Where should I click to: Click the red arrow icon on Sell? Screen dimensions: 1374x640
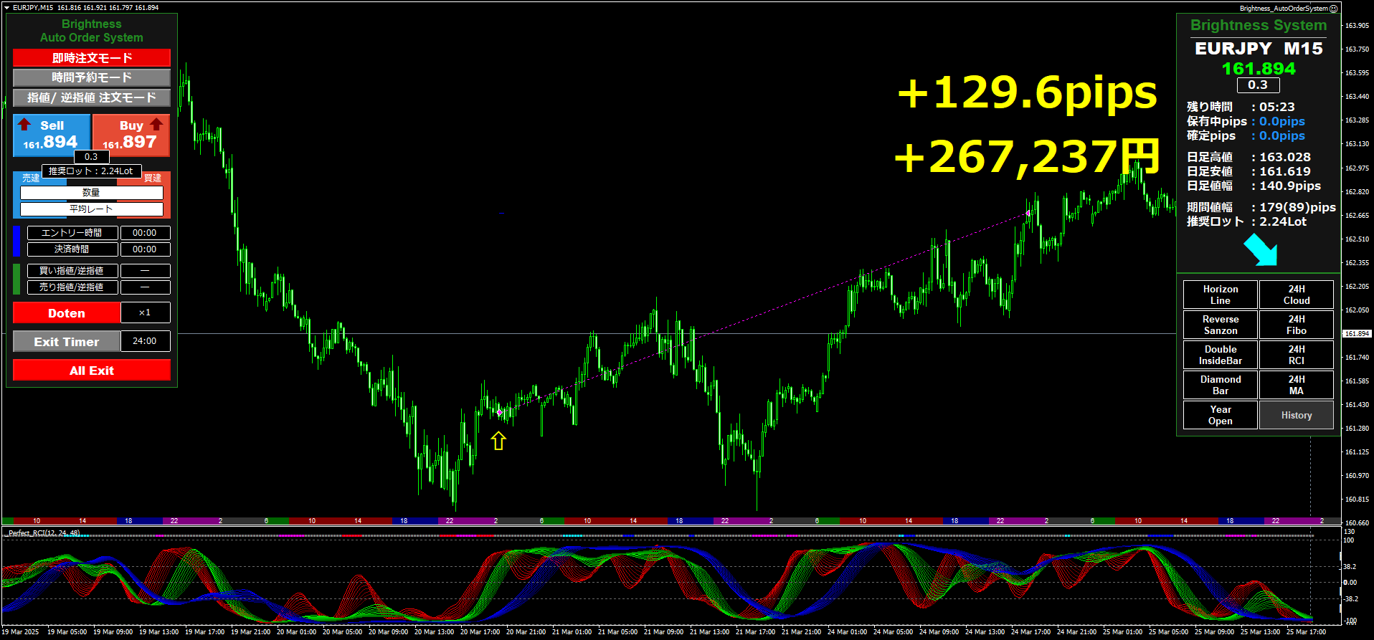pyautogui.click(x=24, y=125)
